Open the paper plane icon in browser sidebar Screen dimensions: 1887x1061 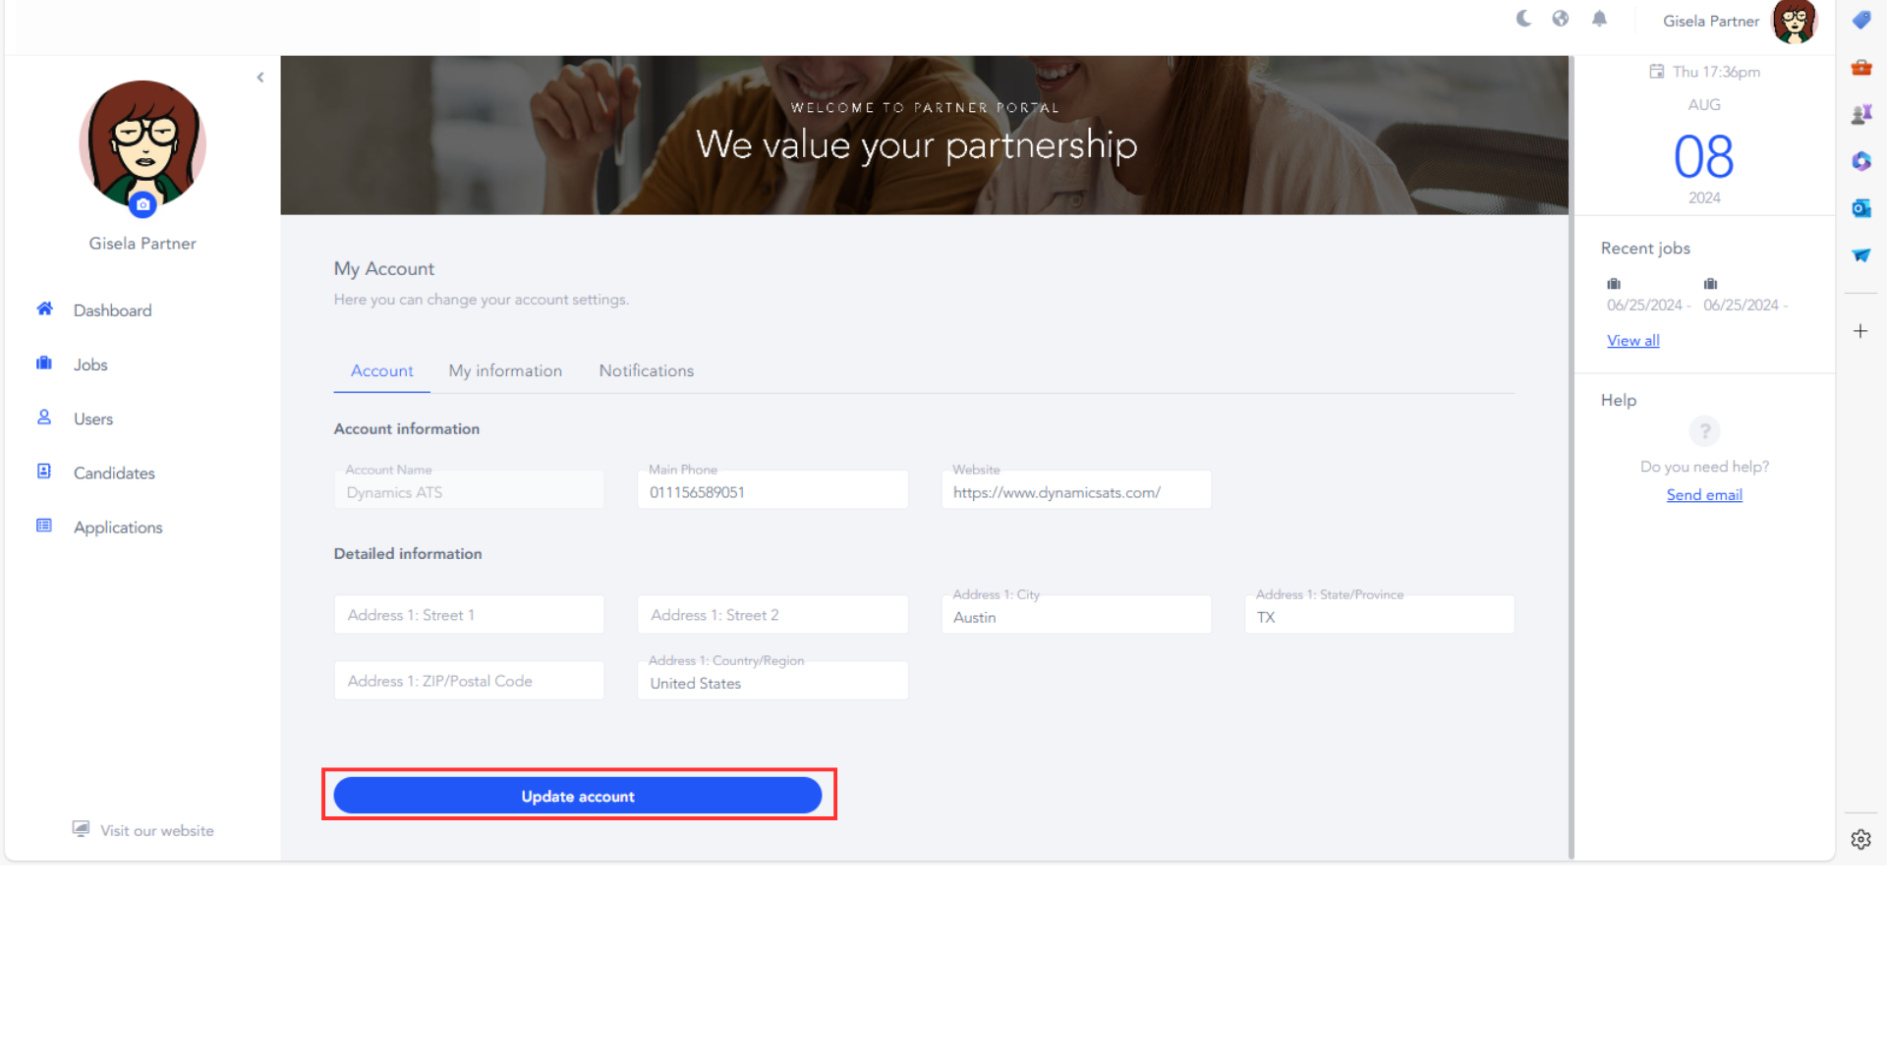pos(1861,255)
